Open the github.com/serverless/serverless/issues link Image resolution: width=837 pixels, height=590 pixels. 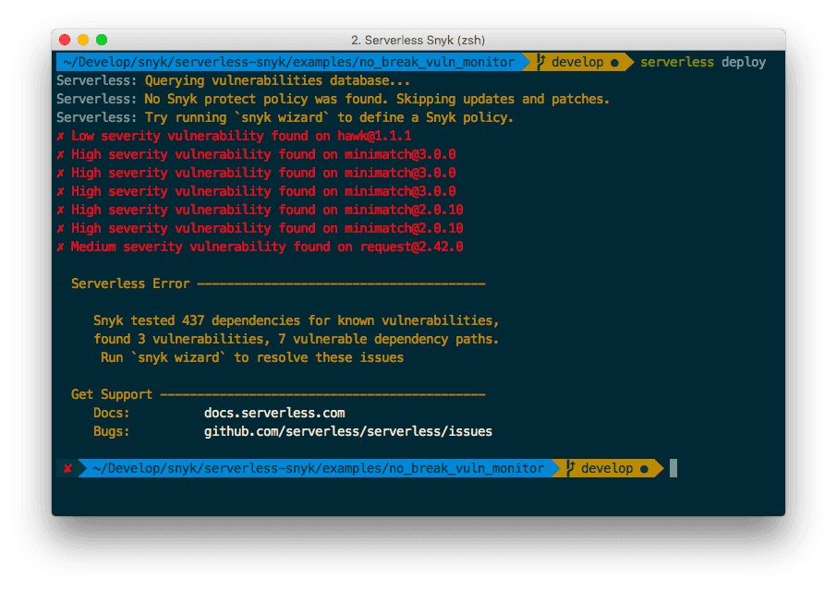coord(348,431)
